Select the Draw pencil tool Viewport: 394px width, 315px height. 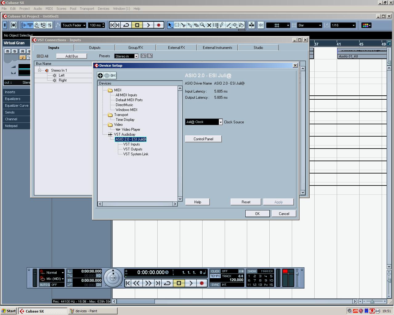coord(222,25)
